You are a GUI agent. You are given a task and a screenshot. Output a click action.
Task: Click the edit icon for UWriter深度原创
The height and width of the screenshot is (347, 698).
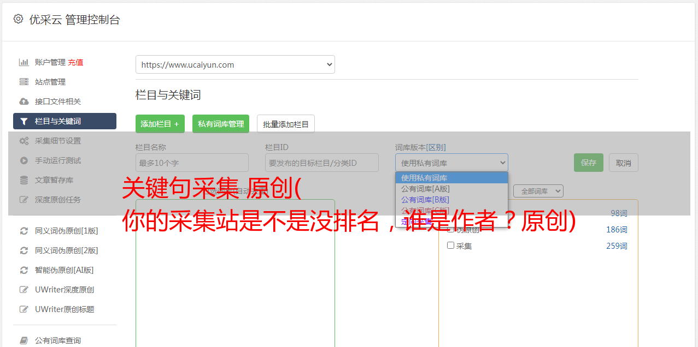(x=24, y=290)
